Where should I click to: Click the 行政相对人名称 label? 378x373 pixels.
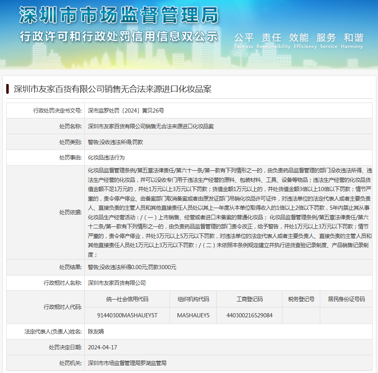coord(63,283)
